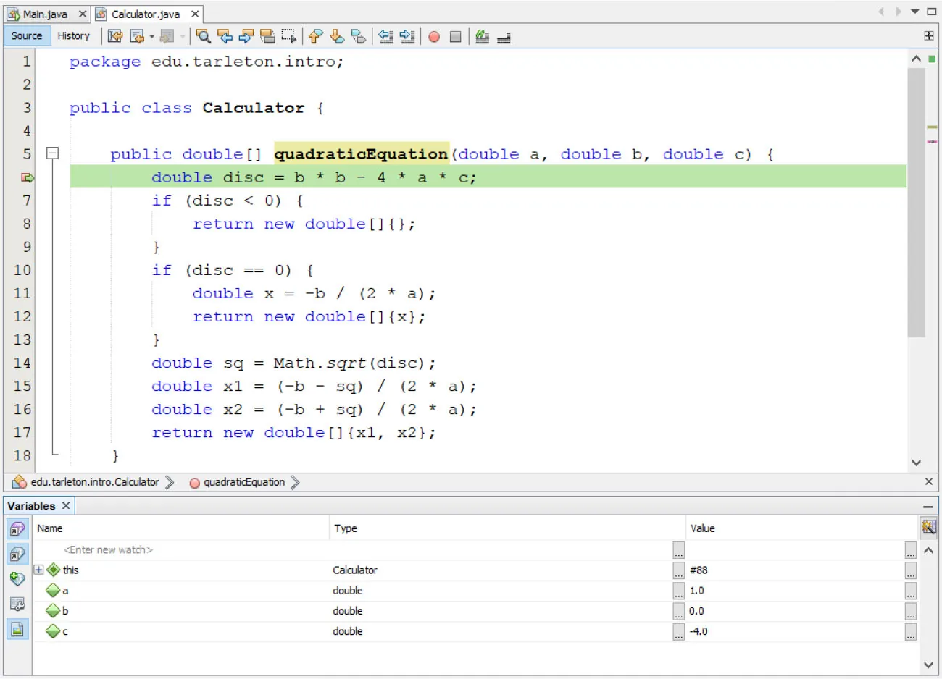
Task: Click the ellipsis button beside value -4.0
Action: coord(910,631)
